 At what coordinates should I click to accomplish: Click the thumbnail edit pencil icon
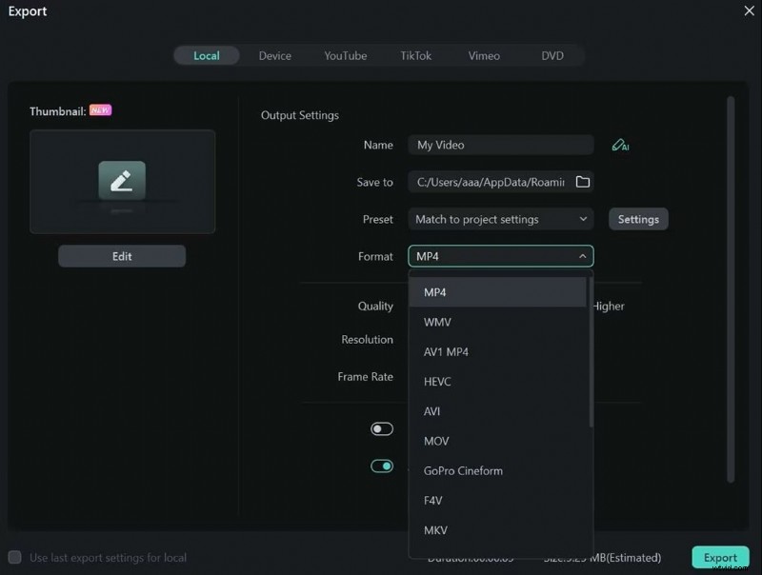[x=122, y=180]
